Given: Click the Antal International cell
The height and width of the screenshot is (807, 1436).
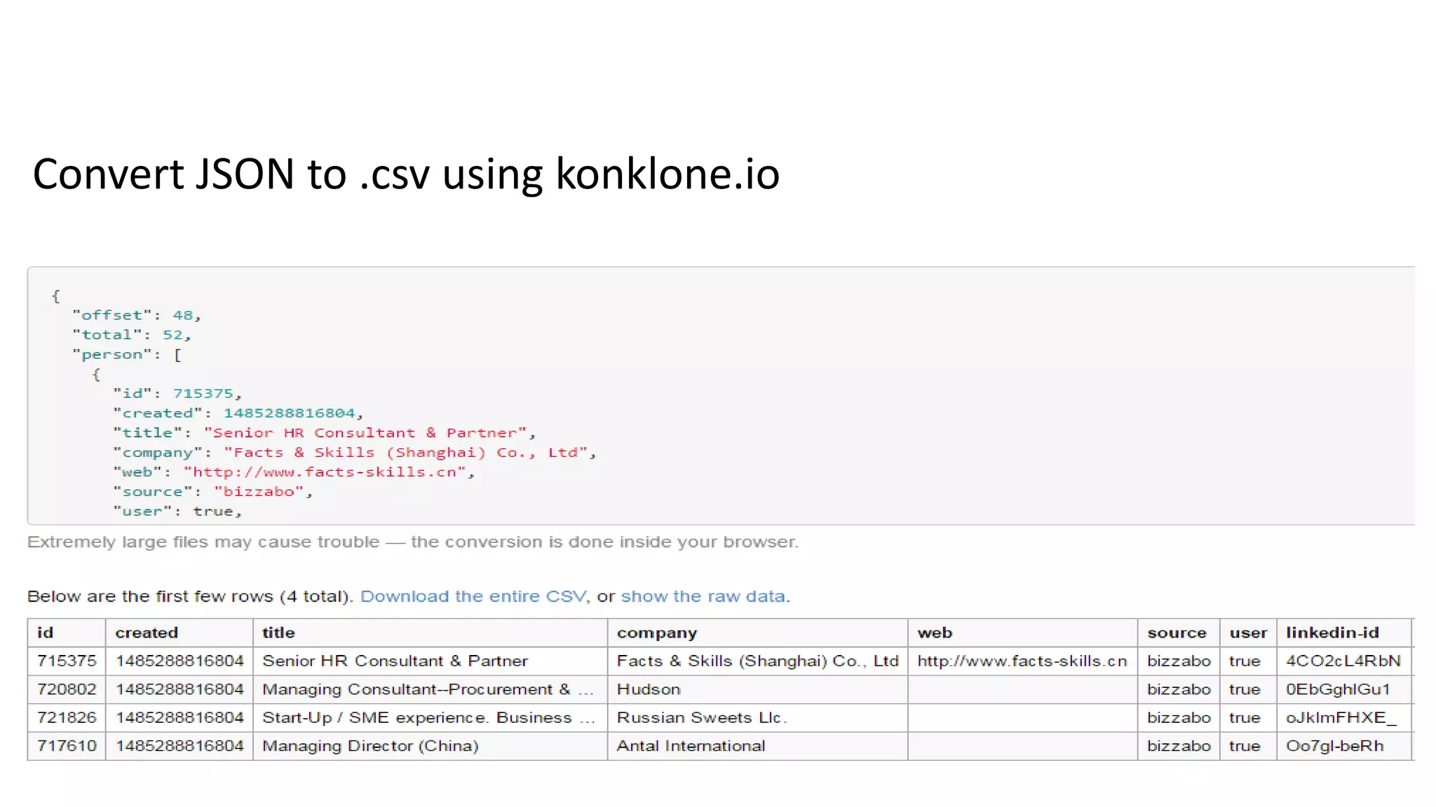Looking at the screenshot, I should (691, 746).
